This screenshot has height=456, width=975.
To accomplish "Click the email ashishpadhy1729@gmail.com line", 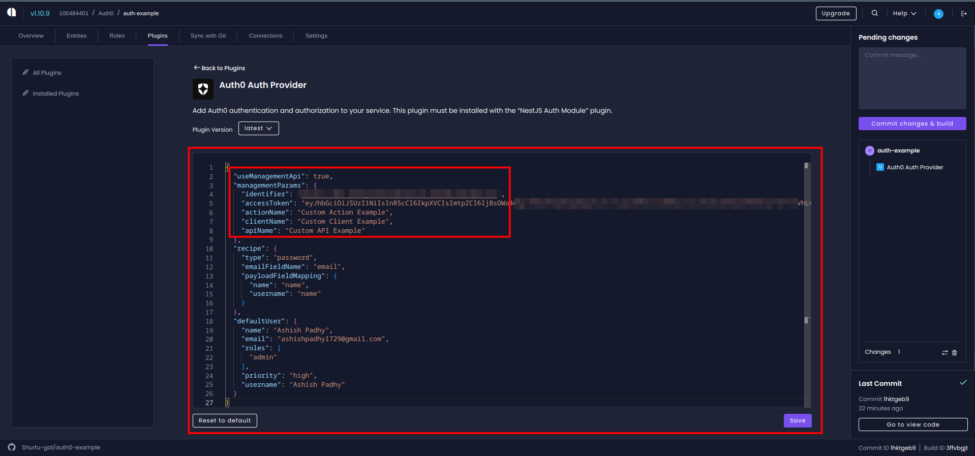I will (315, 339).
